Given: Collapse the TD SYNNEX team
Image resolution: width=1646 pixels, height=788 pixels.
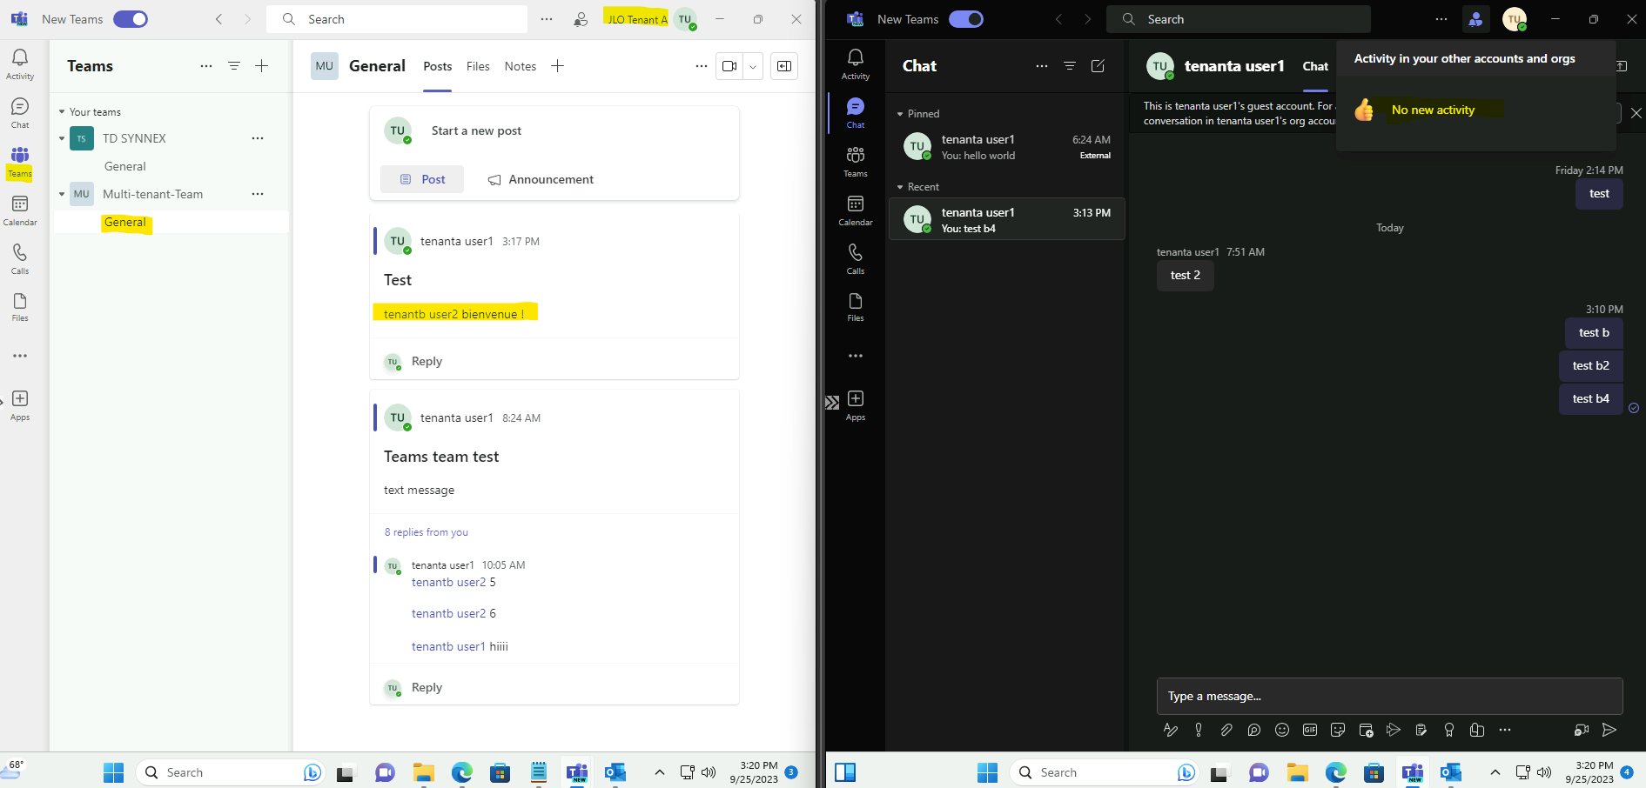Looking at the screenshot, I should coord(62,138).
